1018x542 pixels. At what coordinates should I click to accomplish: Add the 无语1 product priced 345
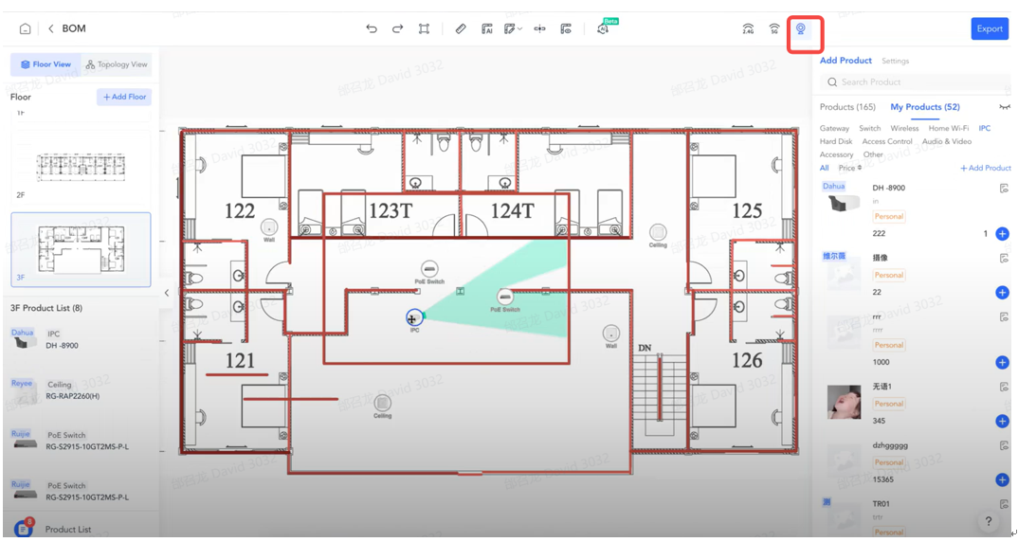1002,422
